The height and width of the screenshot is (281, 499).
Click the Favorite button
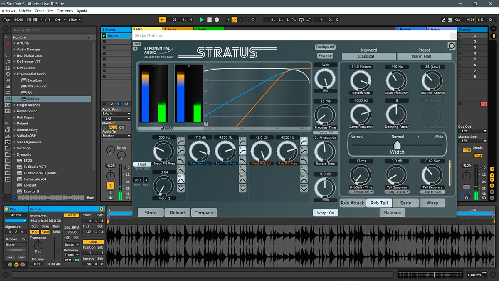click(325, 56)
